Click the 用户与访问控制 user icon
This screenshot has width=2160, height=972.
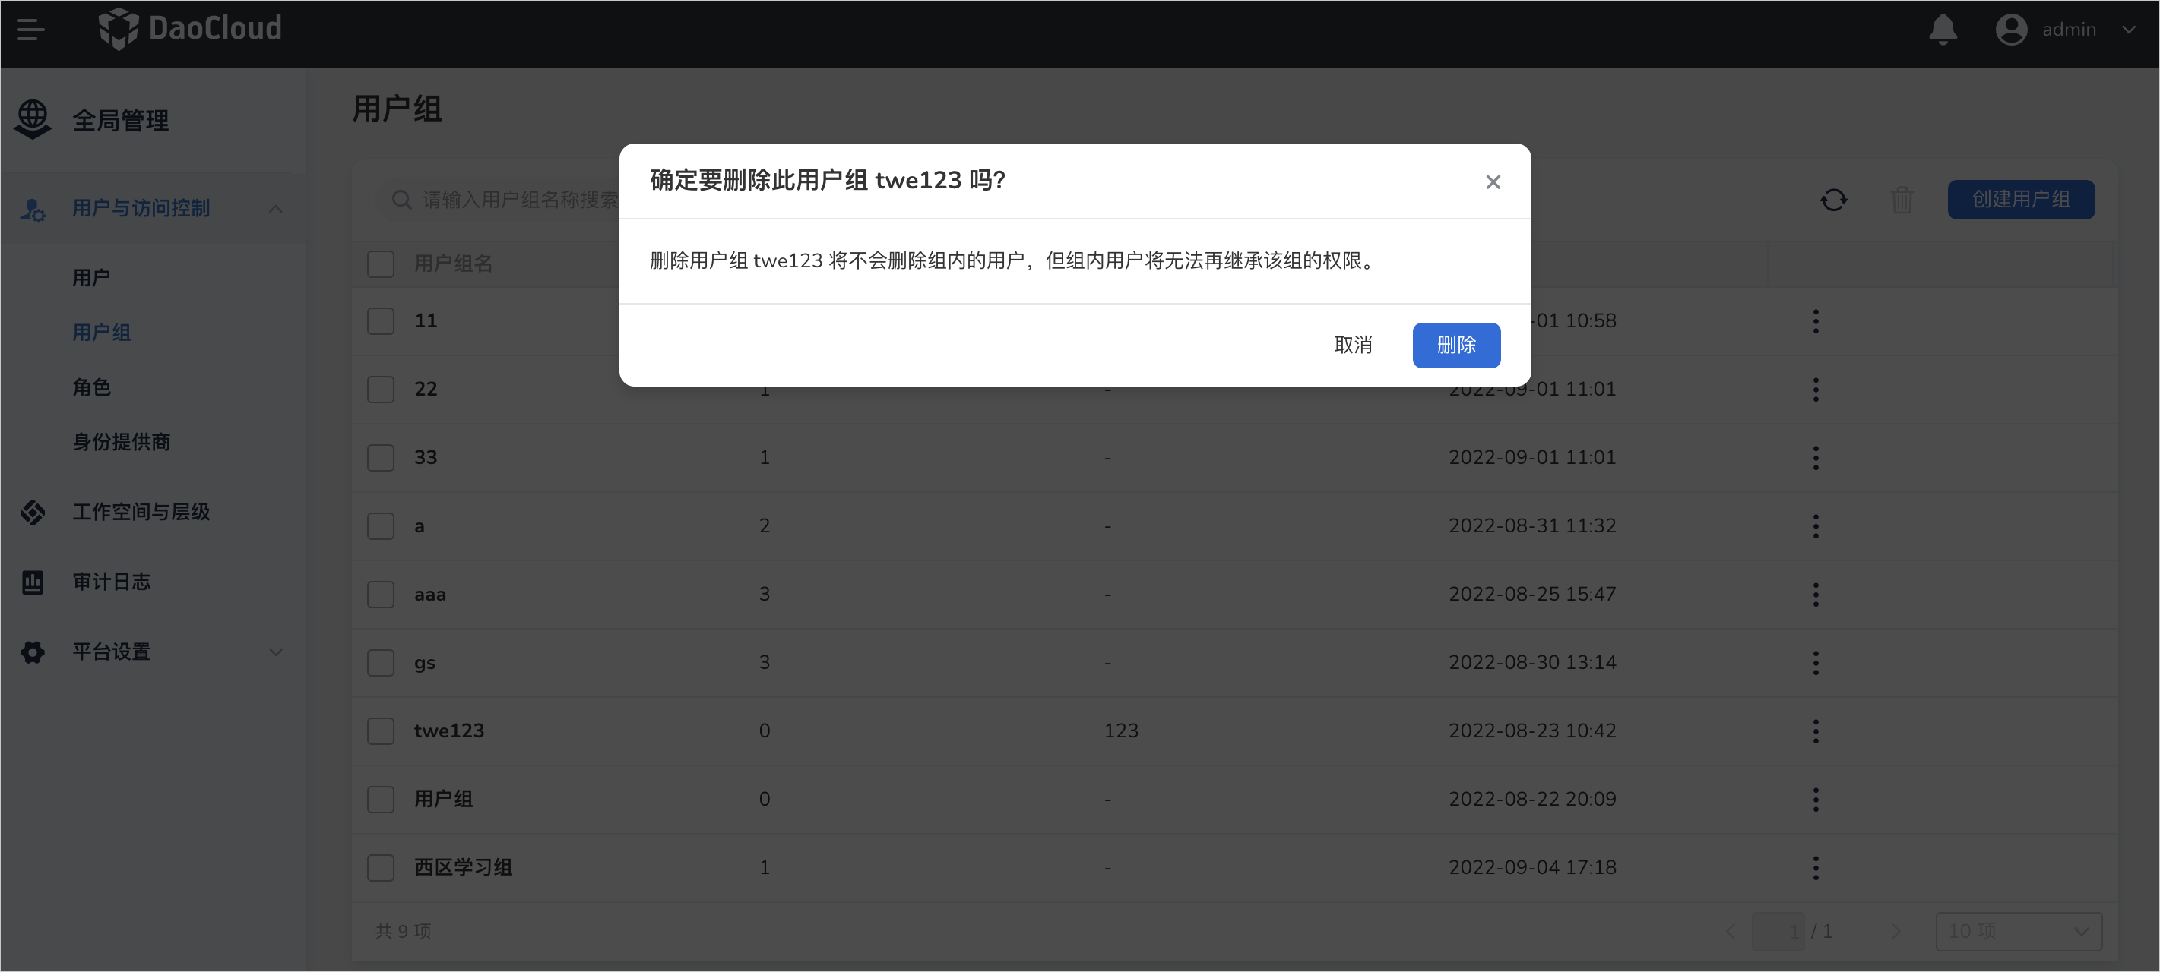(x=33, y=209)
